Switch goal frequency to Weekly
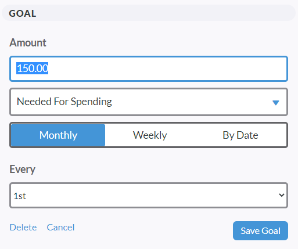The height and width of the screenshot is (249, 298). pos(150,135)
